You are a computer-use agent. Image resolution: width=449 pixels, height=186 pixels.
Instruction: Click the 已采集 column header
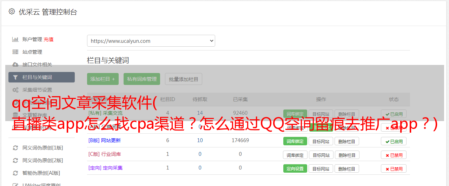(x=240, y=99)
